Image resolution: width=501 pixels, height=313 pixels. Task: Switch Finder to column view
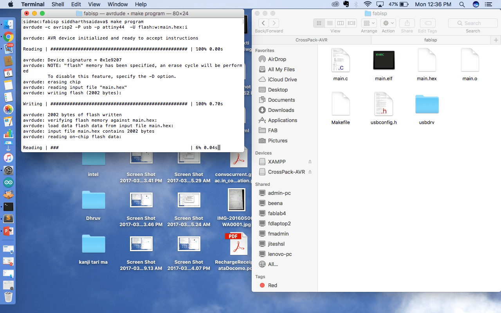(341, 23)
